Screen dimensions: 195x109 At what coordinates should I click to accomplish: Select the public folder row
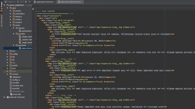[18, 65]
